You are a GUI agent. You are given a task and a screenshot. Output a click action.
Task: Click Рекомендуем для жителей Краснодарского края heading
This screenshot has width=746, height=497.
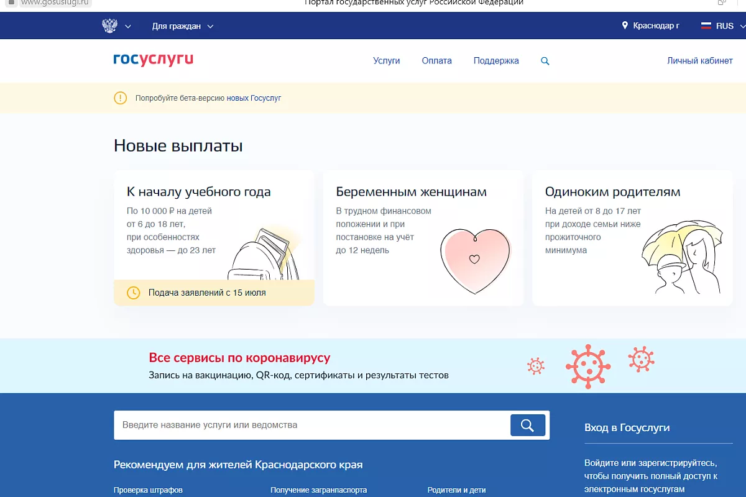238,465
